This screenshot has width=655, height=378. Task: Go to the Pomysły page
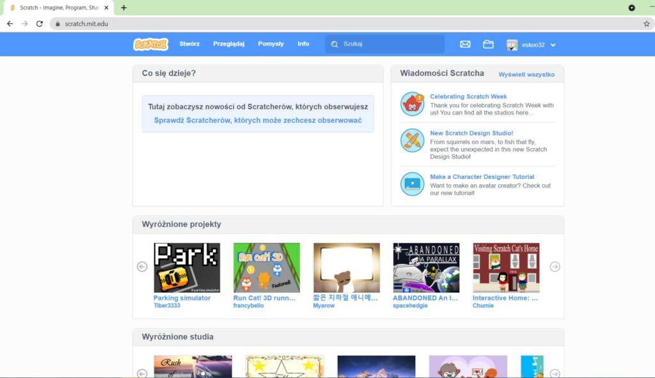point(271,44)
